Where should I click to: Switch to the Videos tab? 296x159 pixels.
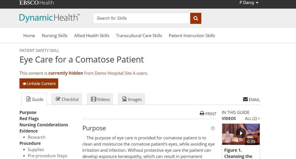[x=100, y=99]
